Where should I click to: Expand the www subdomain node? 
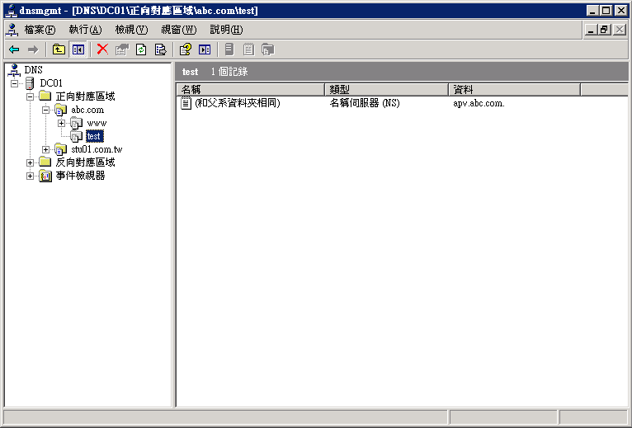click(x=62, y=124)
